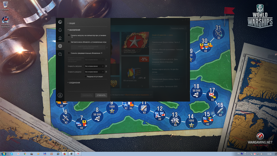277x156 pixels.
Task: Launch Skype from taskbar
Action: click(12, 154)
